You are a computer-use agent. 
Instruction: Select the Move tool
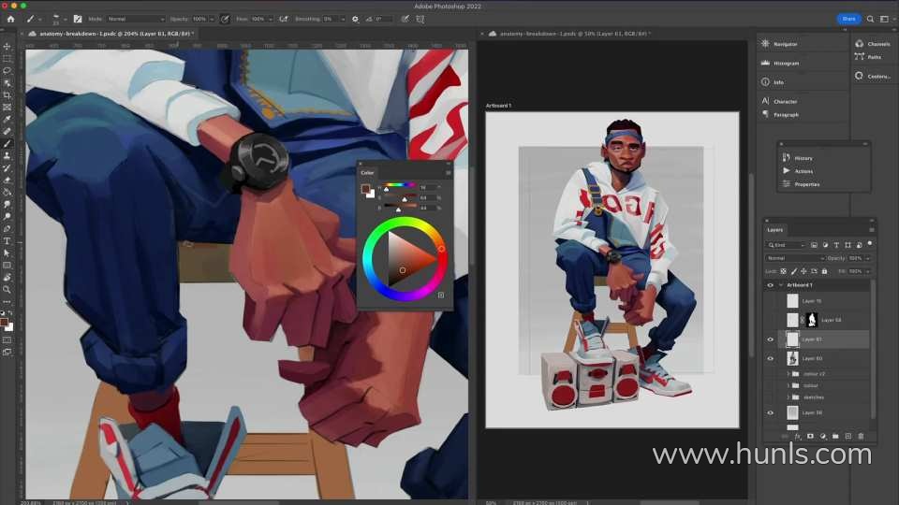[7, 47]
